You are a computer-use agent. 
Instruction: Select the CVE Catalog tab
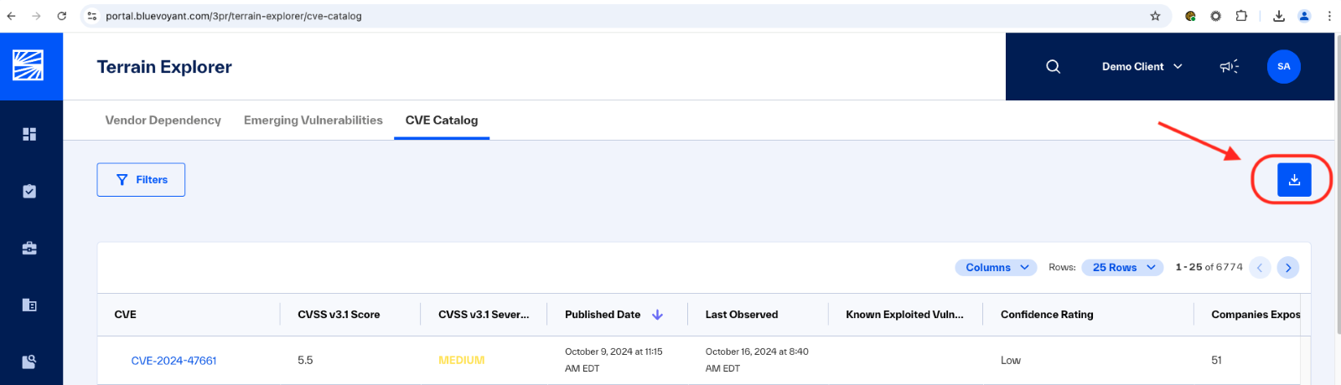[442, 121]
